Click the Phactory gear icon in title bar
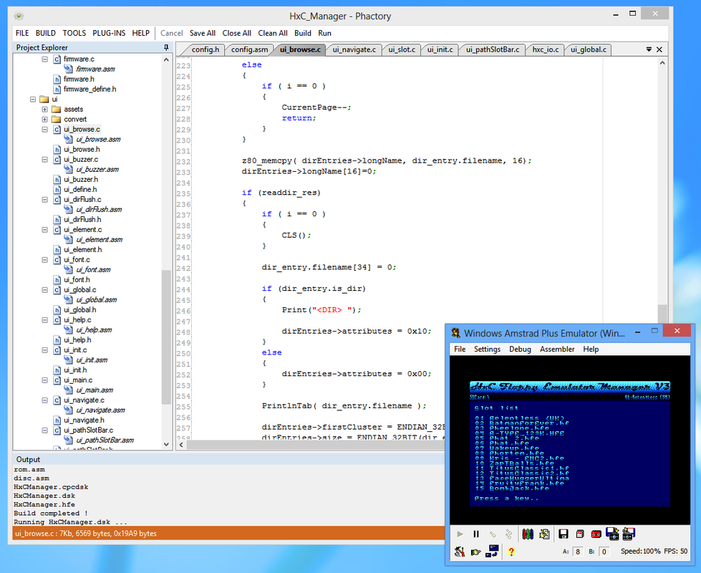Screen dimensions: 701x573 [19, 16]
